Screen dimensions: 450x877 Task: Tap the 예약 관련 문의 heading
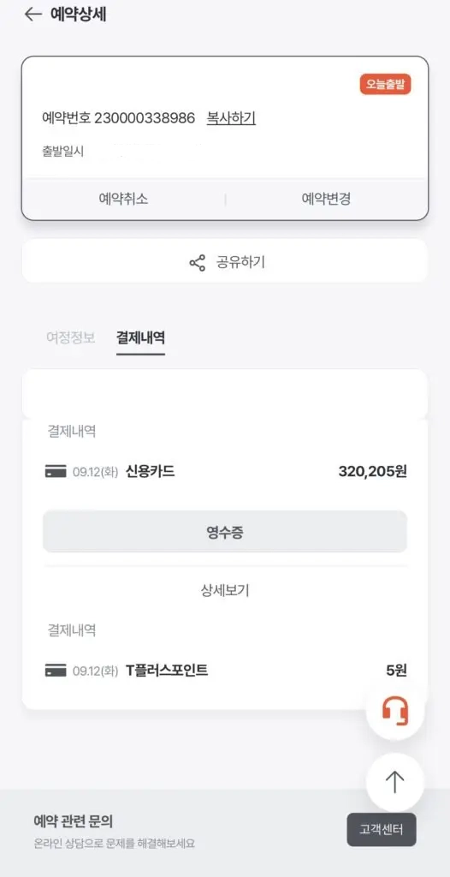click(x=74, y=821)
